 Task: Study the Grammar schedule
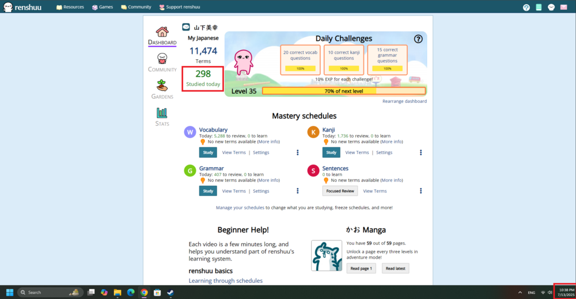coord(208,191)
